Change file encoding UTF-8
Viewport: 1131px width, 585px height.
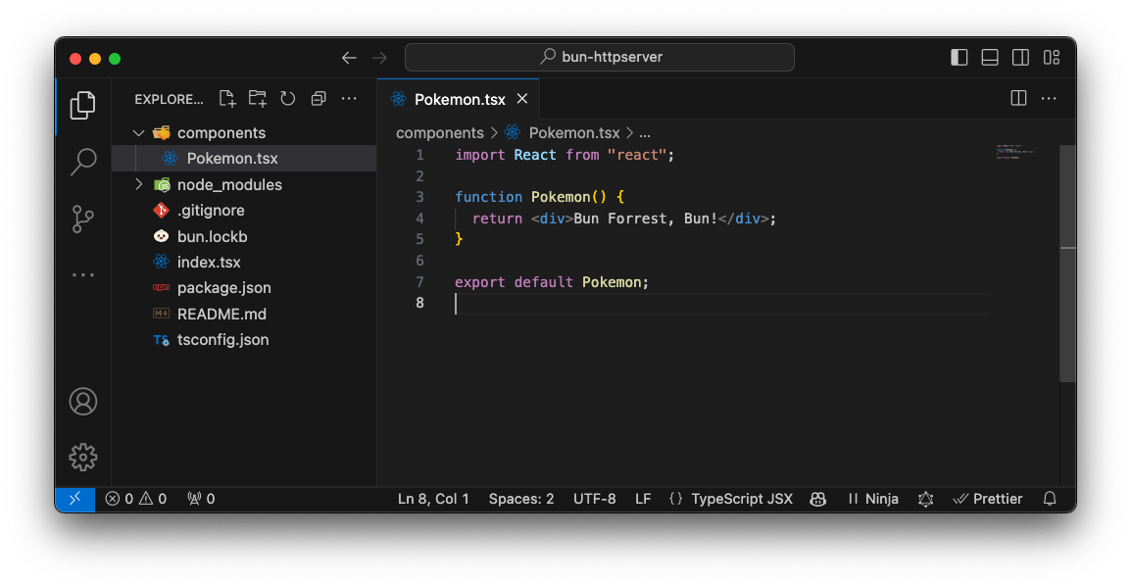pyautogui.click(x=594, y=499)
